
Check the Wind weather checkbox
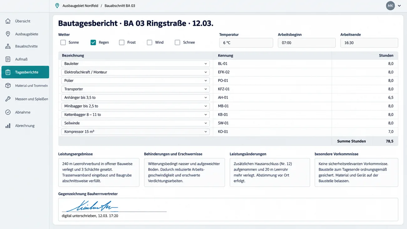coord(150,42)
